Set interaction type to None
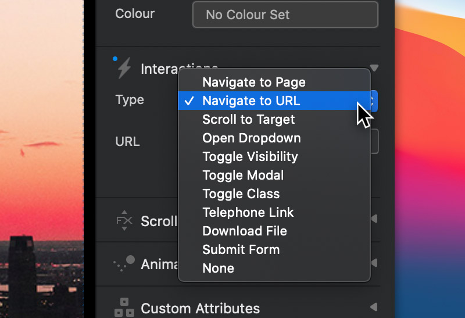The width and height of the screenshot is (465, 318). click(274, 268)
